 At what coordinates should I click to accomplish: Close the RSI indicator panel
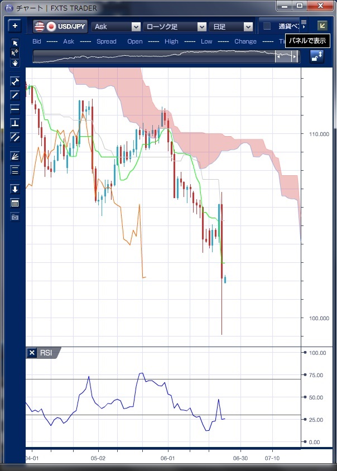(x=32, y=353)
